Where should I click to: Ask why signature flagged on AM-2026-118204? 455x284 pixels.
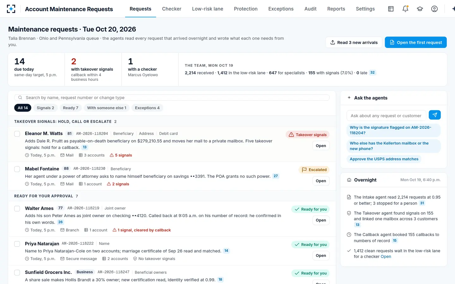pos(393,130)
